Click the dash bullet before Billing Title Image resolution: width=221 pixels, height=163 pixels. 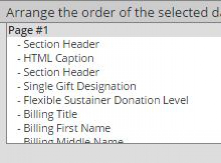(x=19, y=115)
